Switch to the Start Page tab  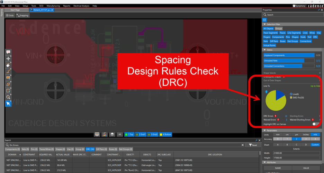tap(15, 10)
